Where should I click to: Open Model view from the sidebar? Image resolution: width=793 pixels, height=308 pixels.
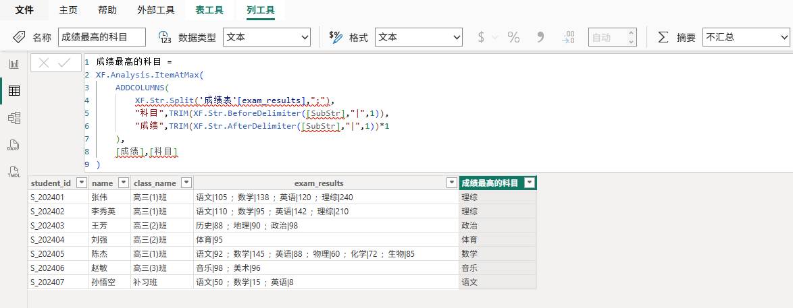coord(14,118)
